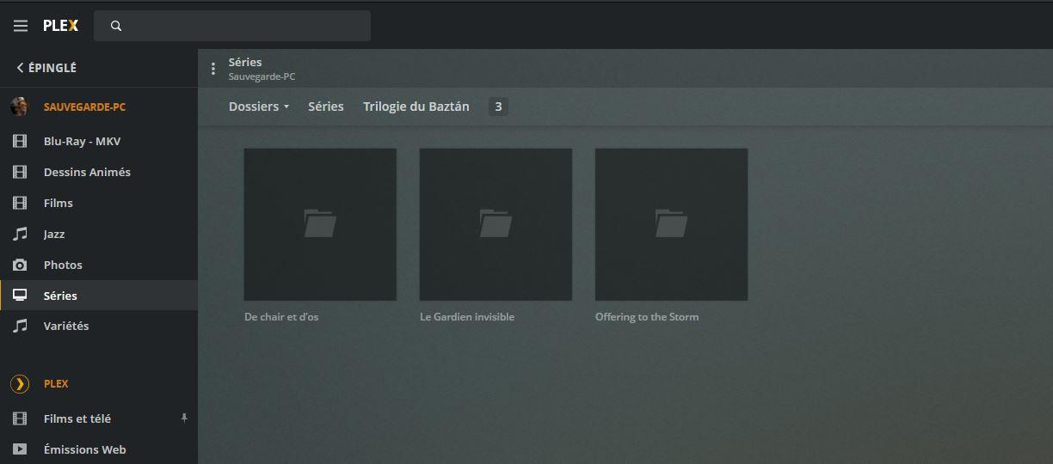
Task: Select the Trilogie du Baztán breadcrumb
Action: coord(416,107)
